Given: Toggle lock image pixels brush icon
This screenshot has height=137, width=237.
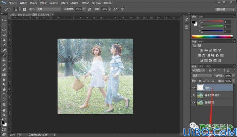Looking at the screenshot, I should point(204,81).
